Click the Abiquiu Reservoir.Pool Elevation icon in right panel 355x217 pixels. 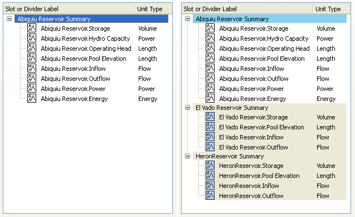point(210,58)
